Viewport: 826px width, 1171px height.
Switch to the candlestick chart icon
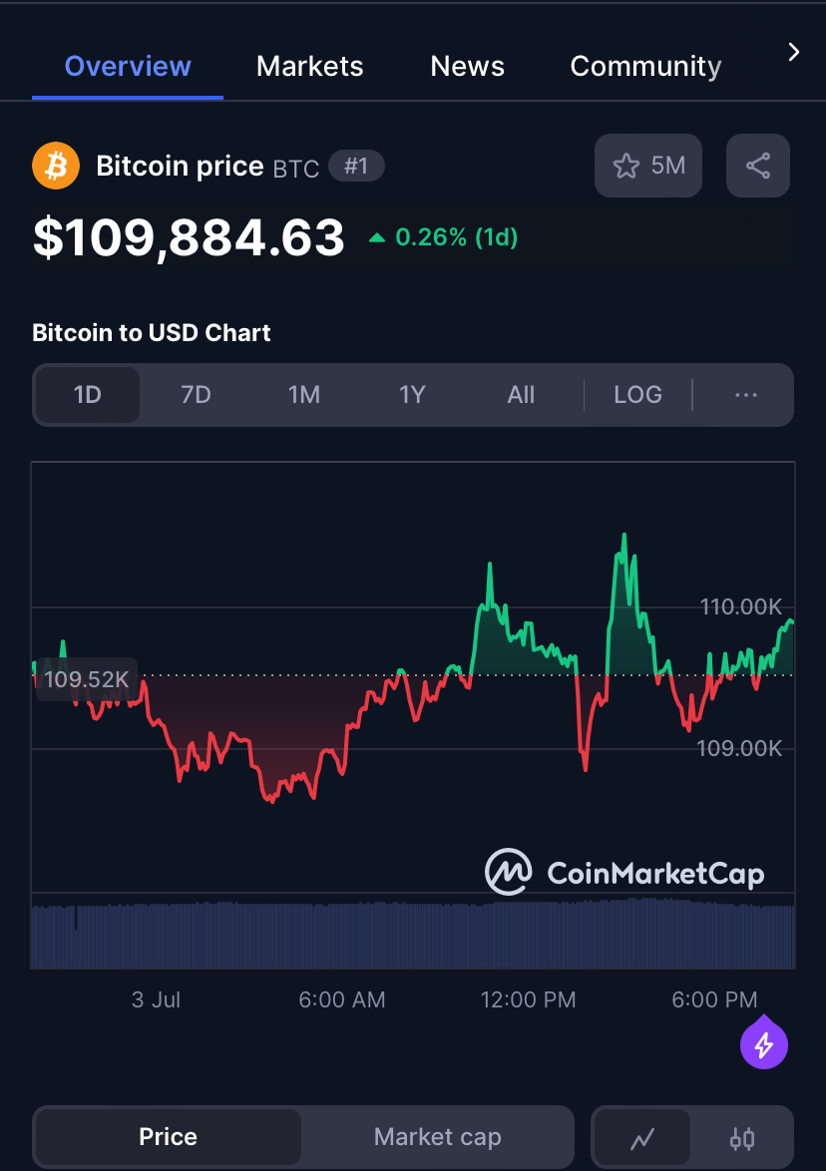click(741, 1138)
